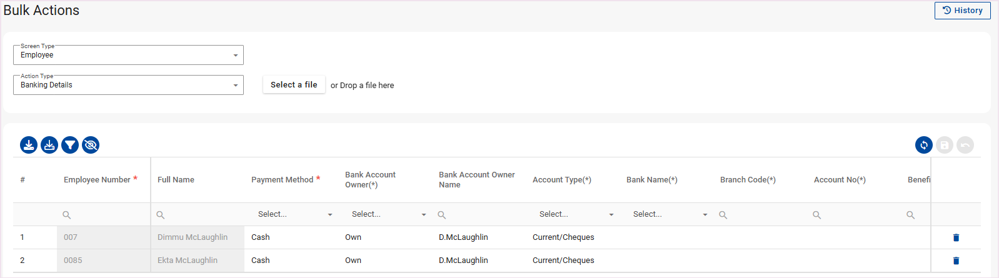Toggle hidden columns with crossed-eye icon
This screenshot has width=999, height=278.
click(x=91, y=145)
